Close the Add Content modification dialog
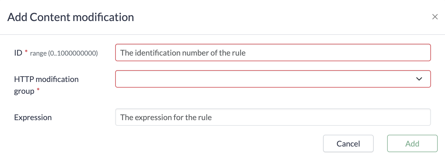Viewport: 445px width, 160px height. pyautogui.click(x=435, y=17)
